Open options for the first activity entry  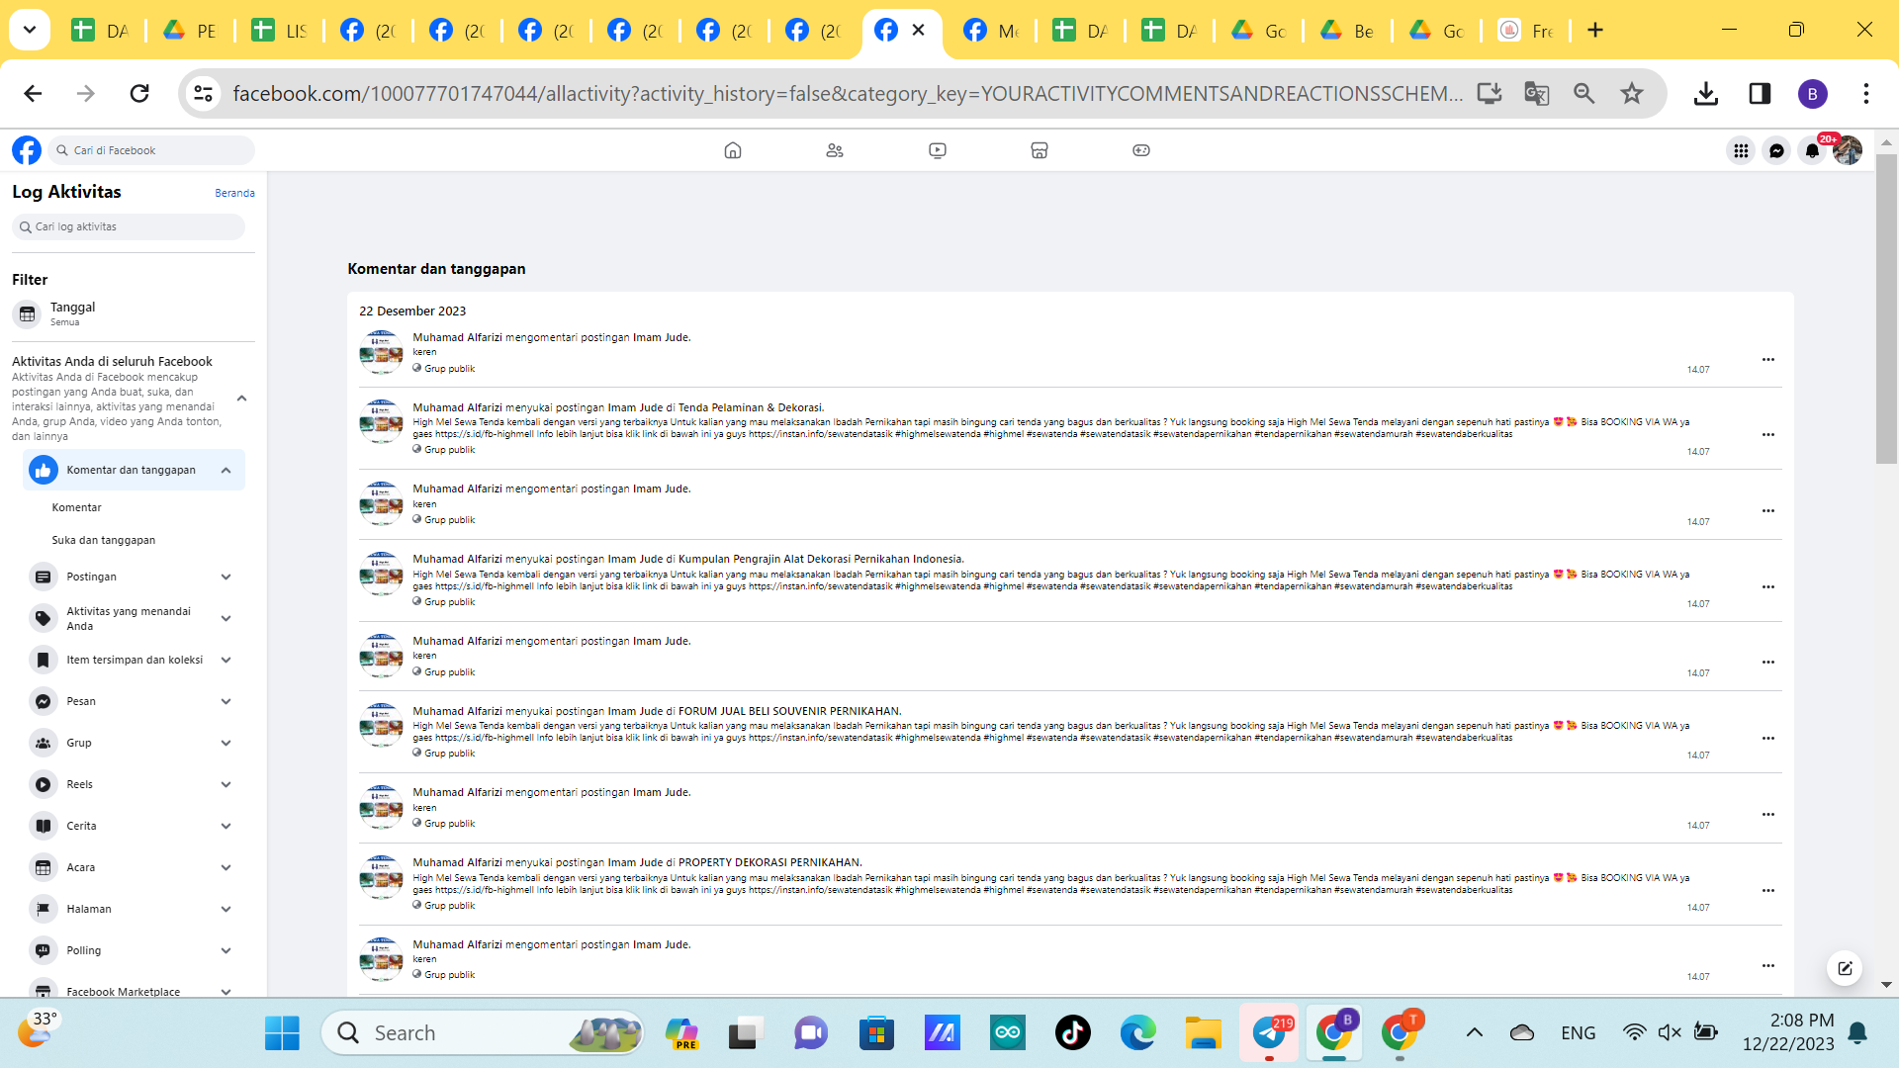(1767, 360)
